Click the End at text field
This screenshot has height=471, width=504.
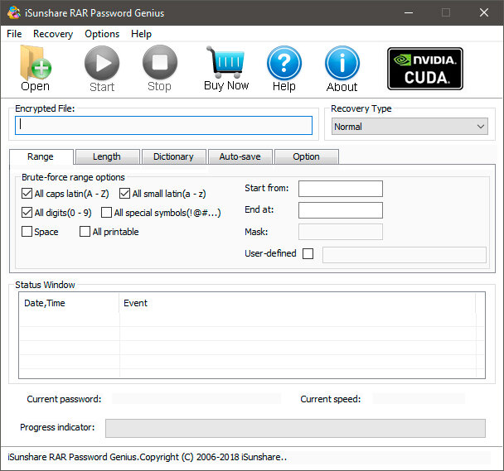tap(341, 210)
